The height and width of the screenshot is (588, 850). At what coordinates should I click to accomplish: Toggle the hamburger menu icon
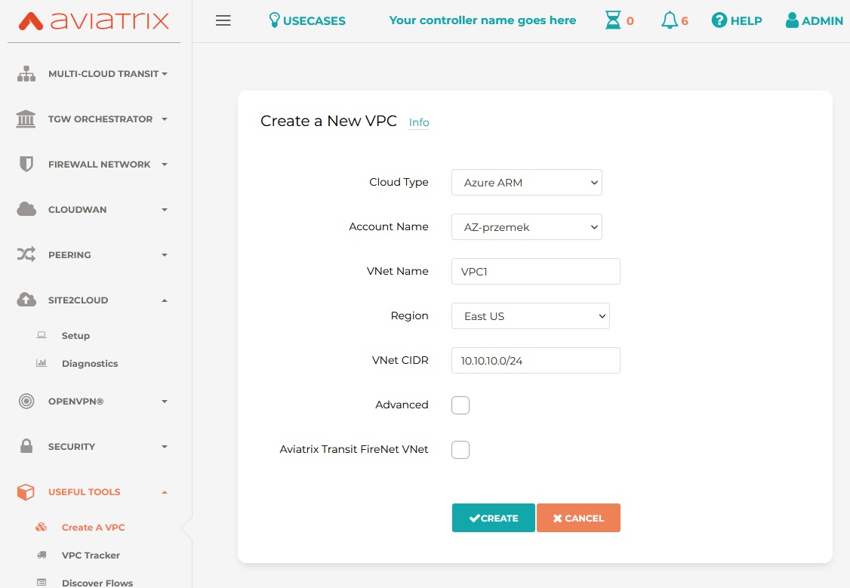223,20
